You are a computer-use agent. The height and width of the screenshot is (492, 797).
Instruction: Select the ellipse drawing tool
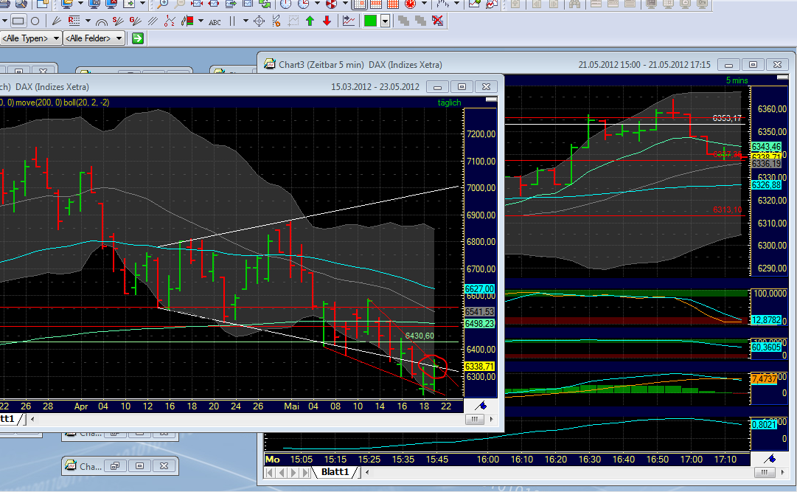coord(36,21)
